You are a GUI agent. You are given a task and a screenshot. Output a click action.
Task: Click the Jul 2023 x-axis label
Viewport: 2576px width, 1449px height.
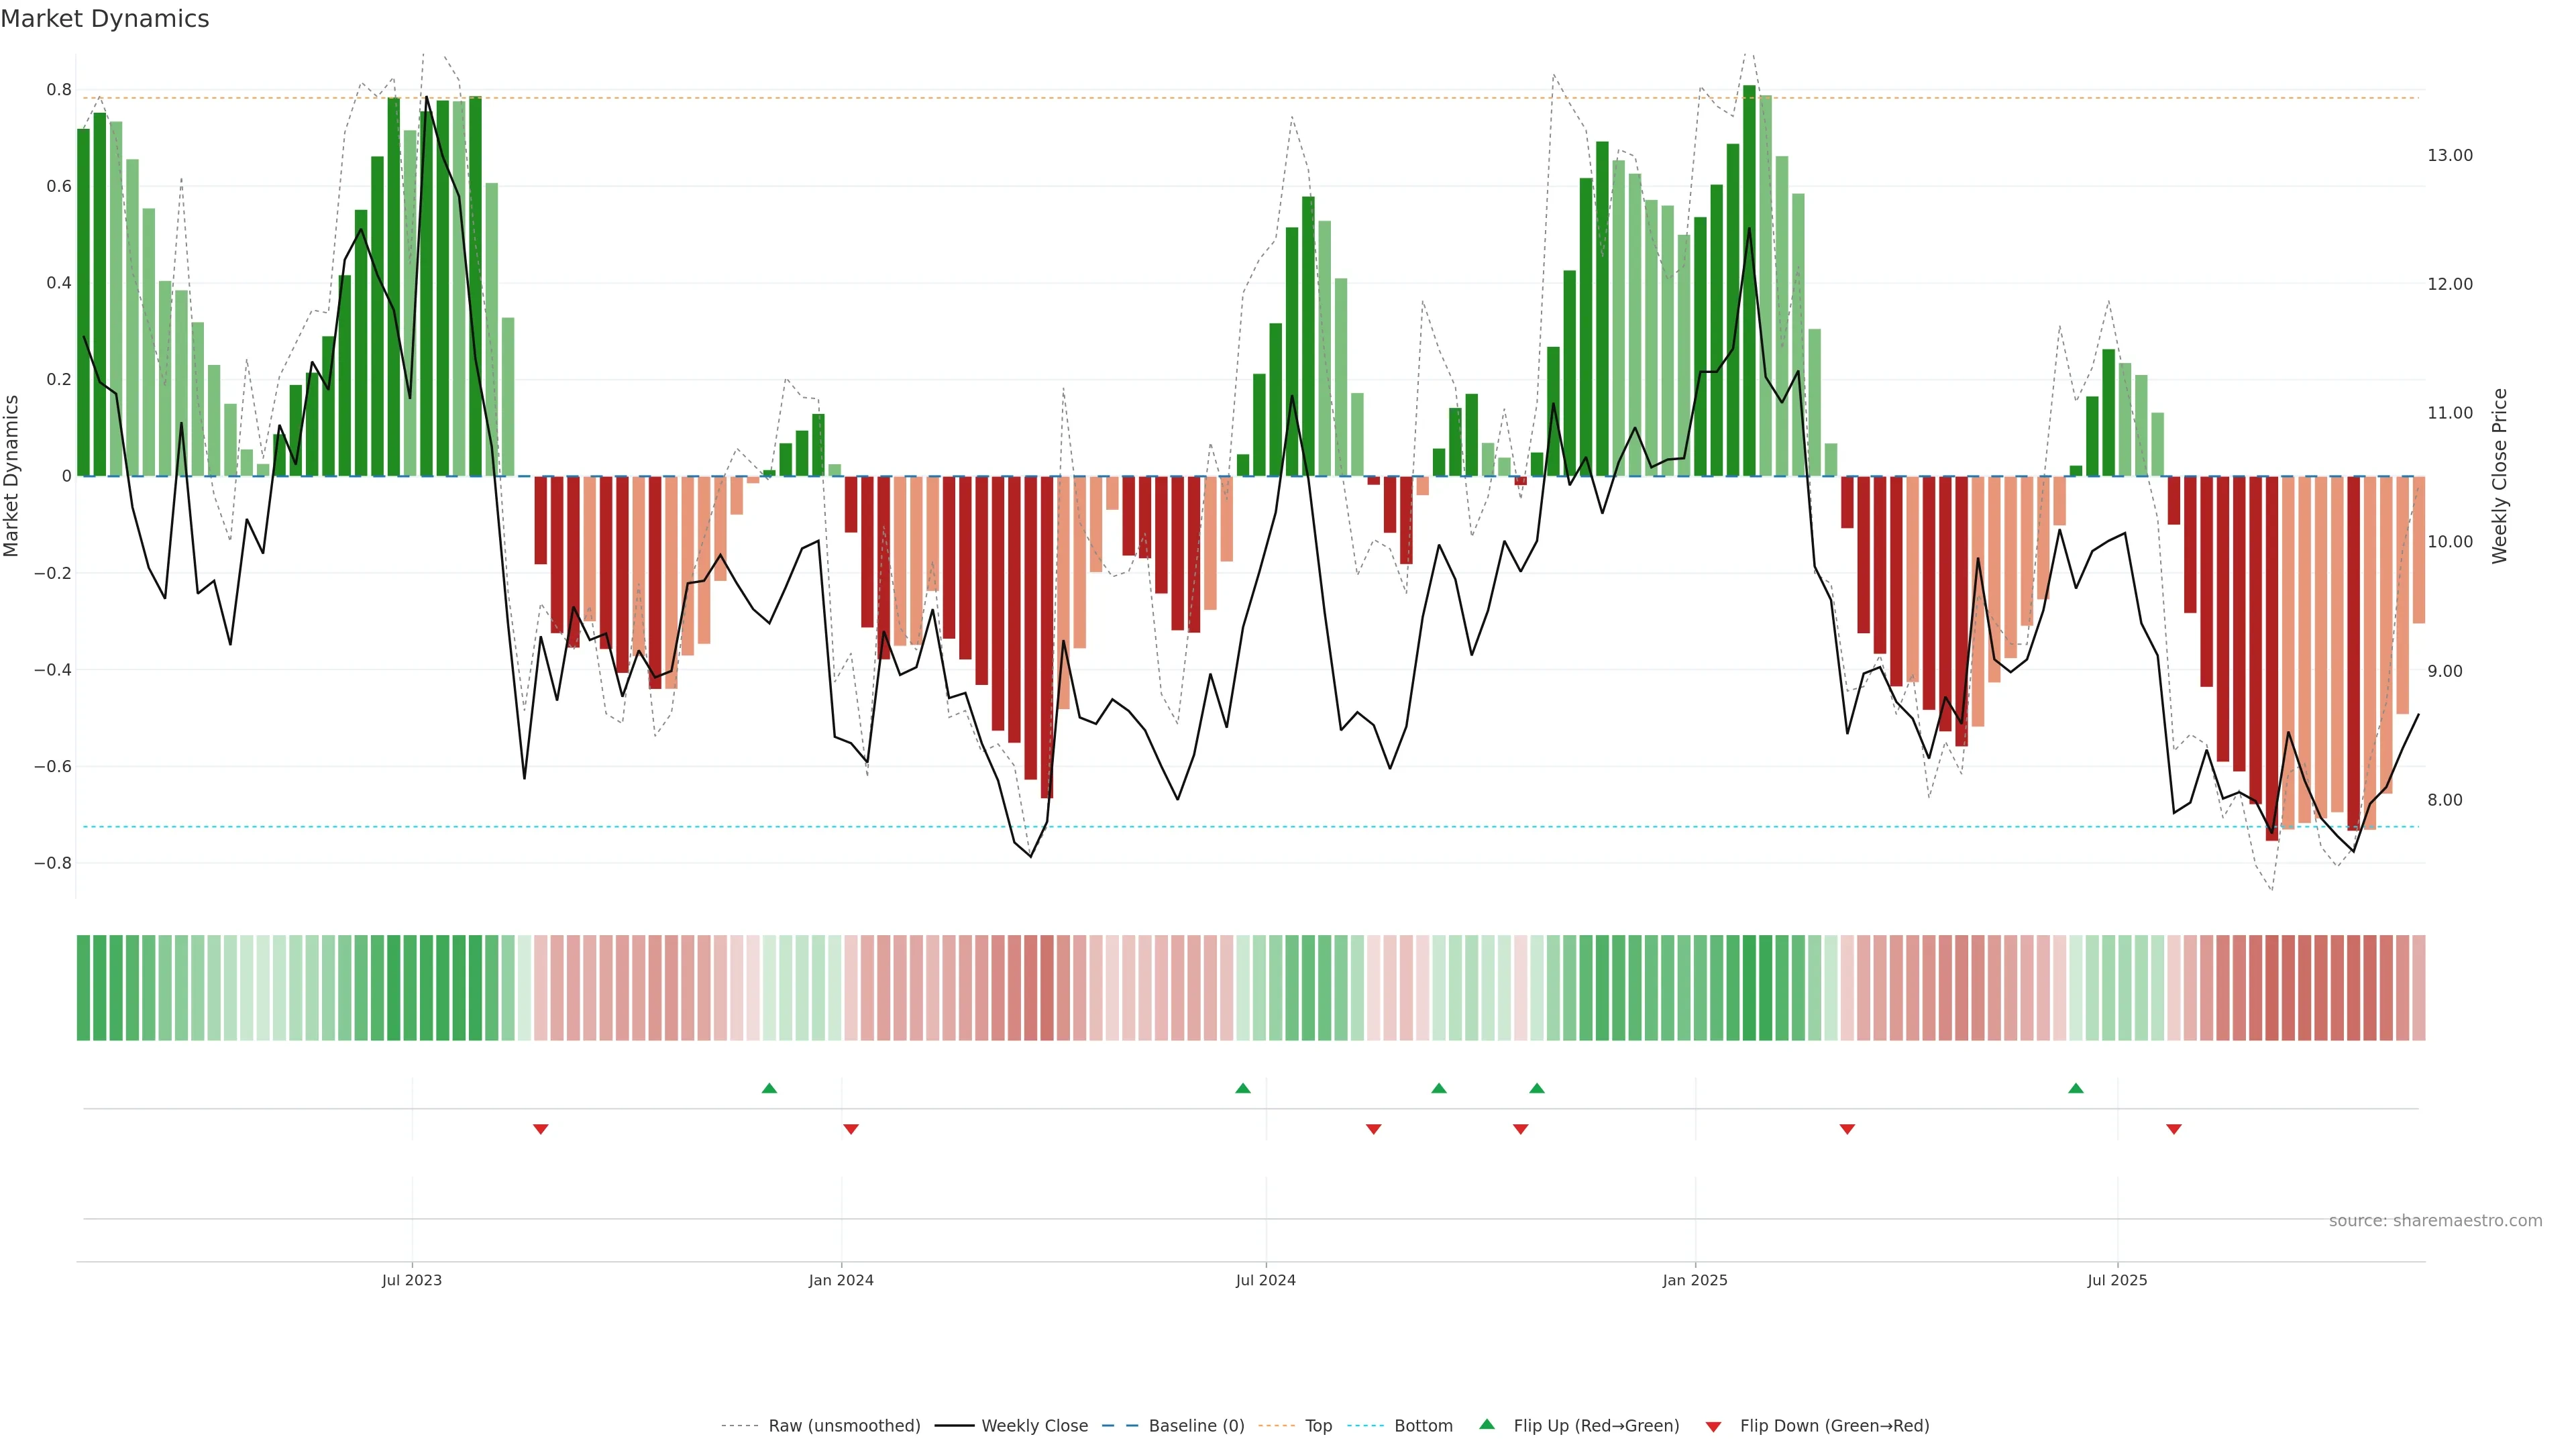coord(411,1280)
